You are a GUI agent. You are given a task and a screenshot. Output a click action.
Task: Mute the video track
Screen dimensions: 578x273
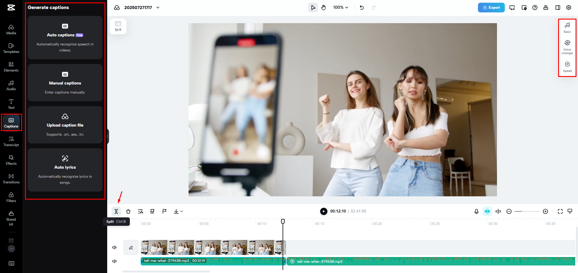pos(114,247)
